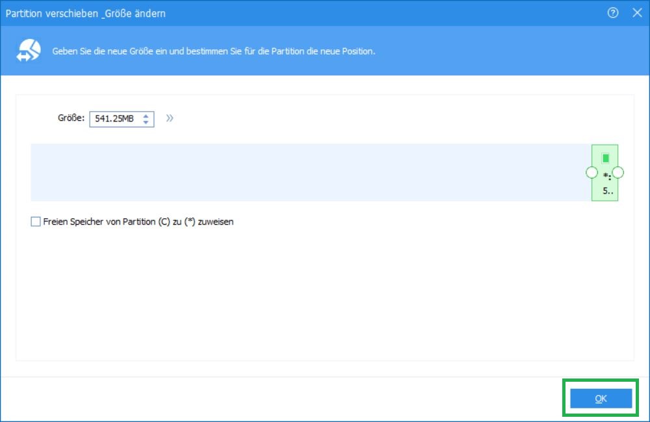The width and height of the screenshot is (650, 422).
Task: Increase Größe value with up arrow
Action: coord(146,116)
